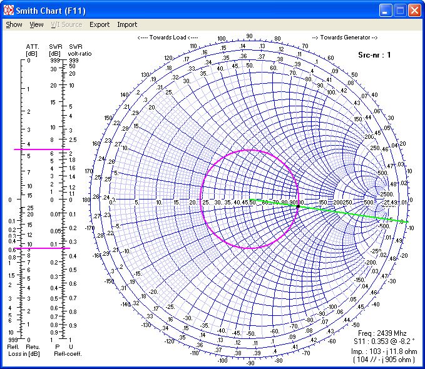Click the V/I Source menu item

tap(66, 24)
